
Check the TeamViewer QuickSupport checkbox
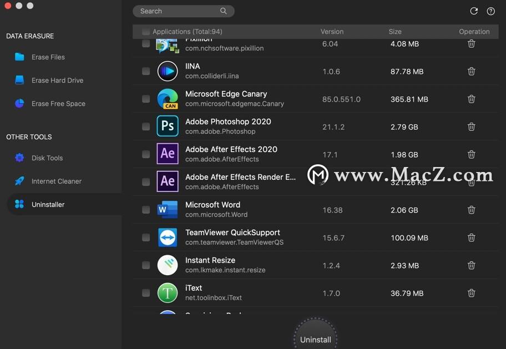coord(146,237)
